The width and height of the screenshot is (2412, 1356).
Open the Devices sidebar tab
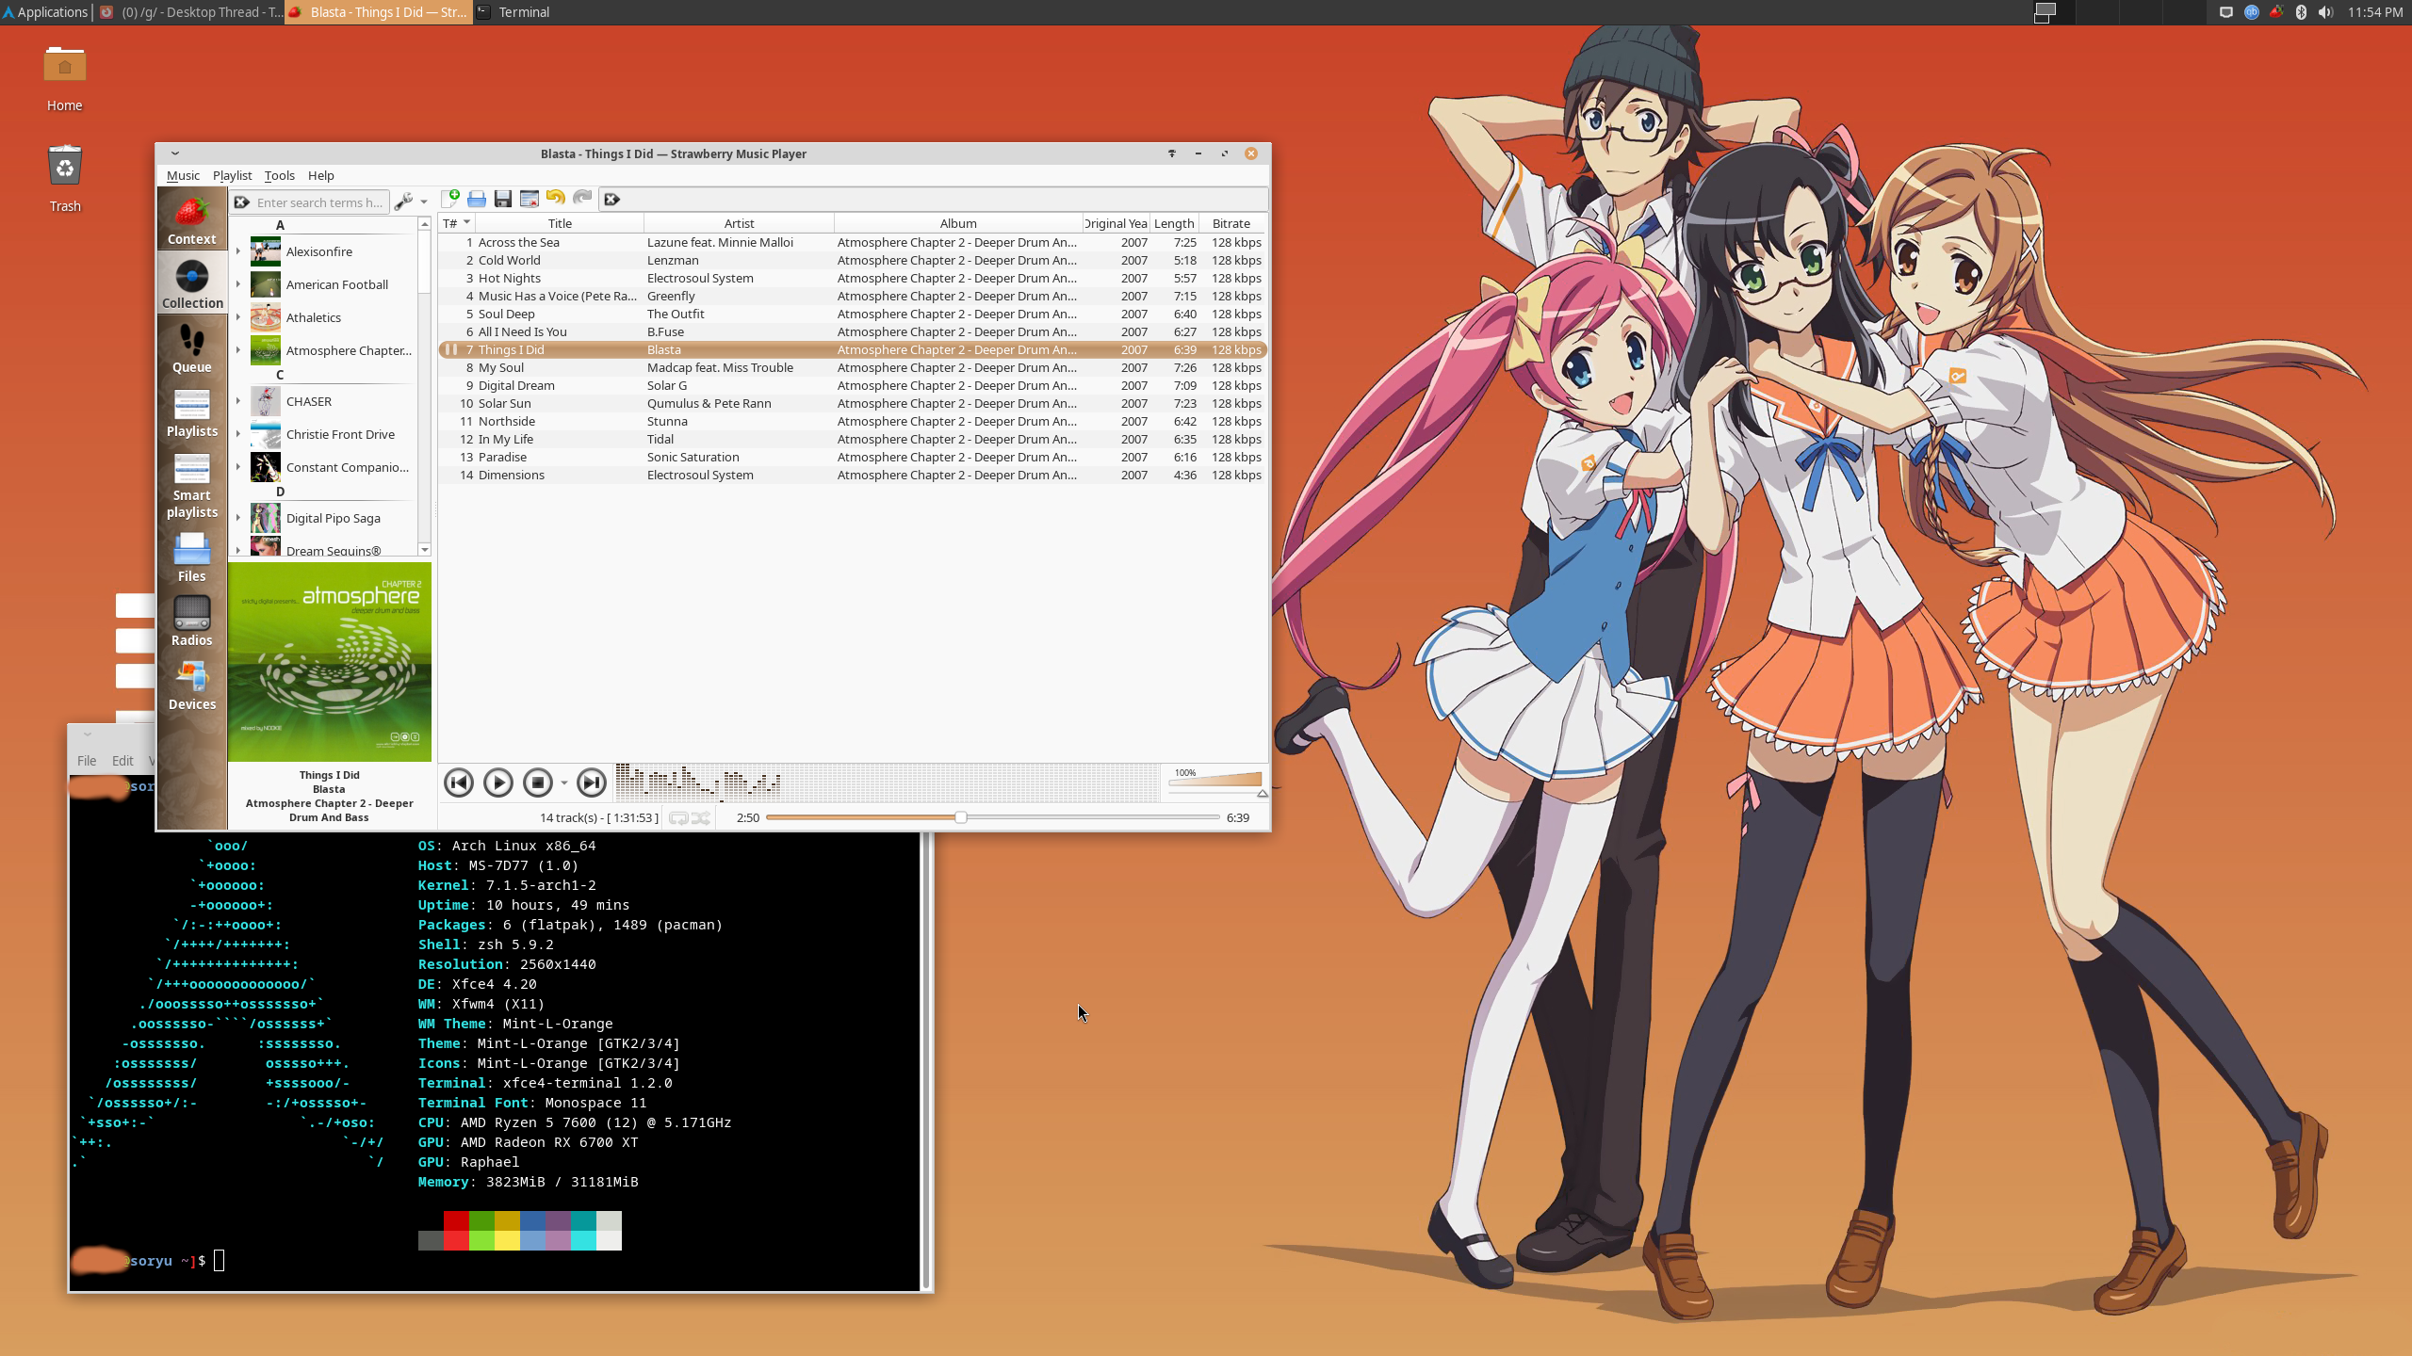[x=191, y=685]
